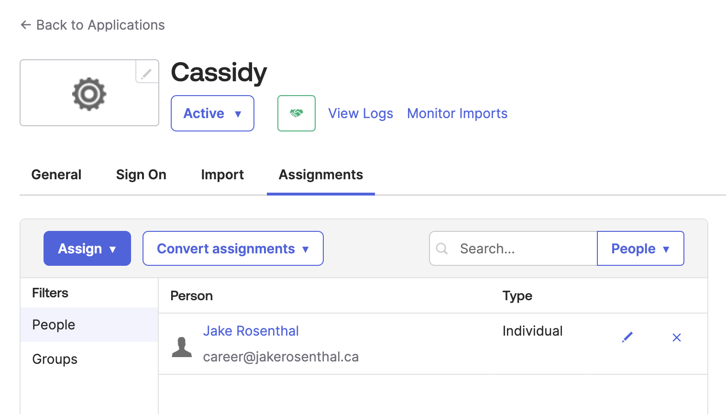
Task: Open the Convert assignments dropdown
Action: [x=232, y=248]
